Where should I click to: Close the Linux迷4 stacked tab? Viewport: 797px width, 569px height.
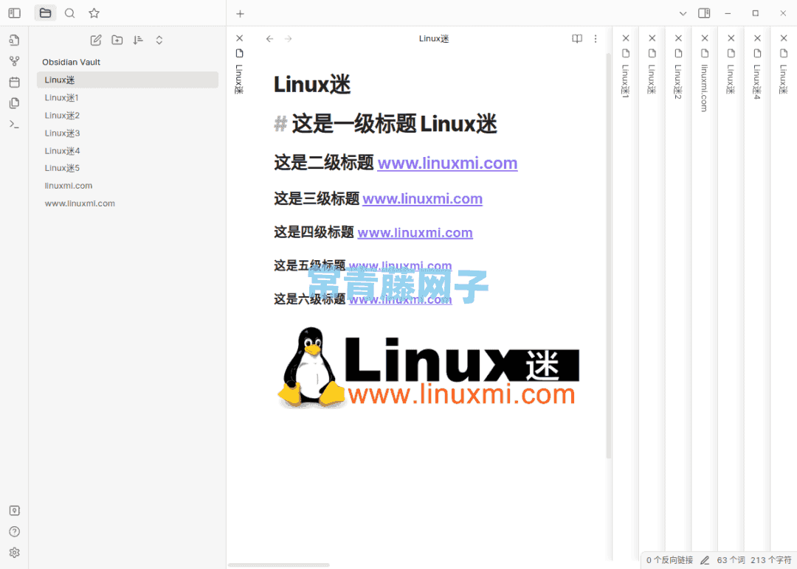point(757,38)
